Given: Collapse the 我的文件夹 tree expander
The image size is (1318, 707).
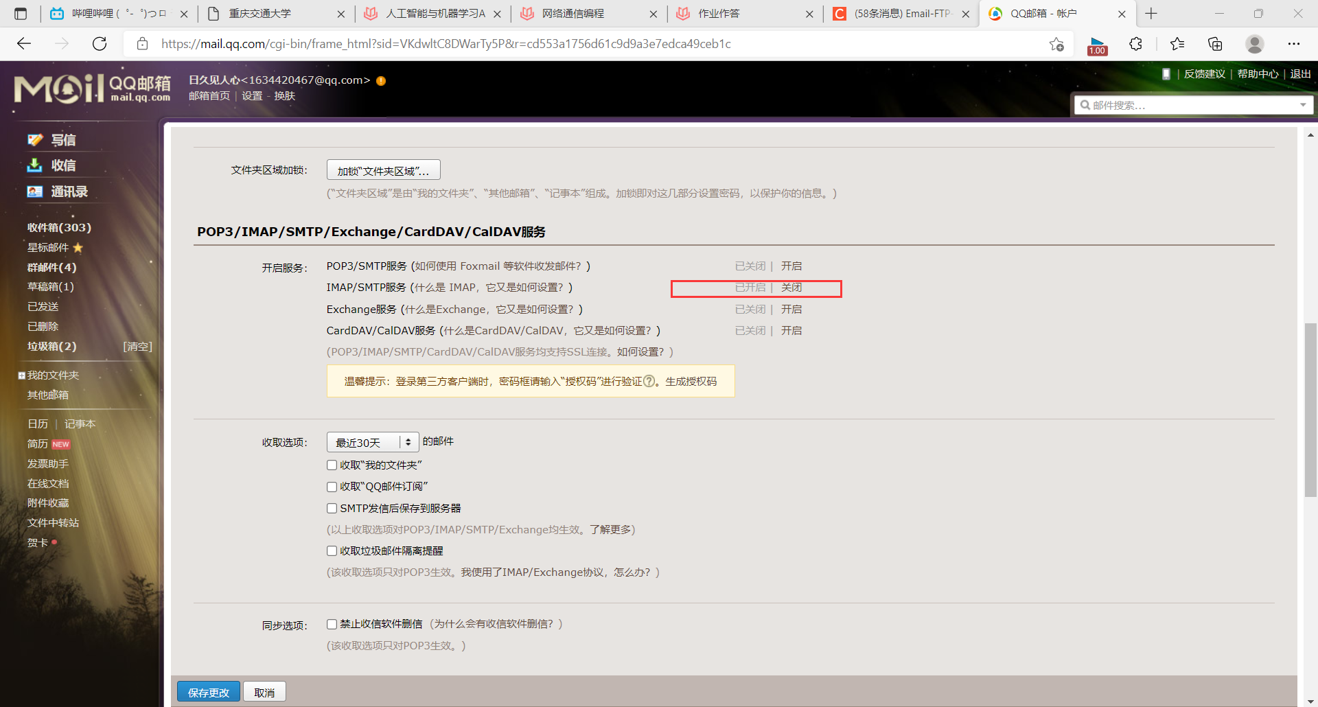Looking at the screenshot, I should pyautogui.click(x=20, y=375).
